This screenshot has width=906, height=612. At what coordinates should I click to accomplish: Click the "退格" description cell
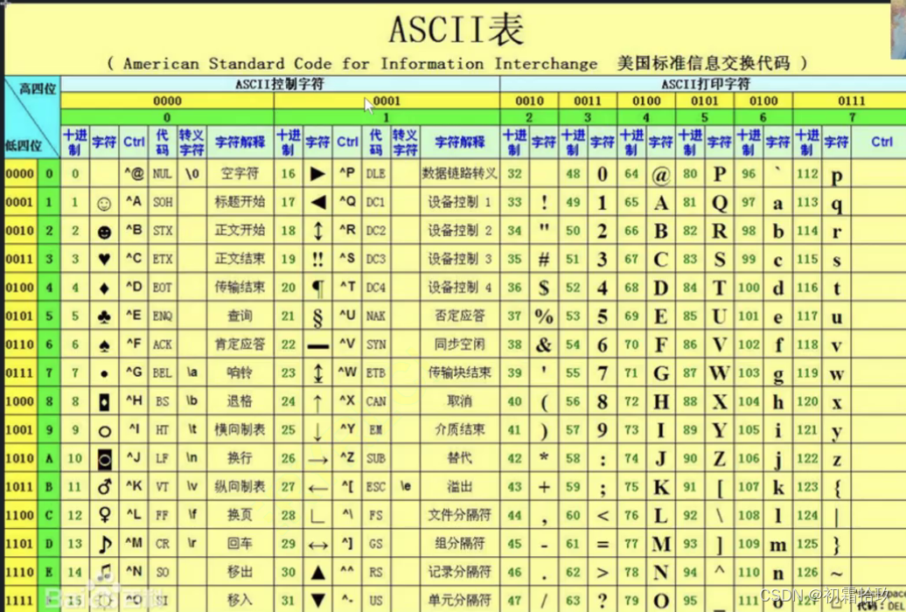coord(240,401)
